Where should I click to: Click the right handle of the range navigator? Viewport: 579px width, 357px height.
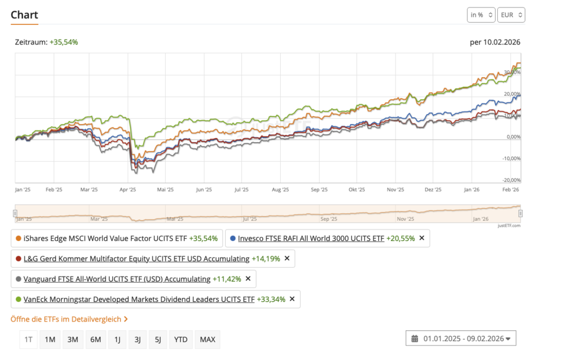tap(521, 213)
